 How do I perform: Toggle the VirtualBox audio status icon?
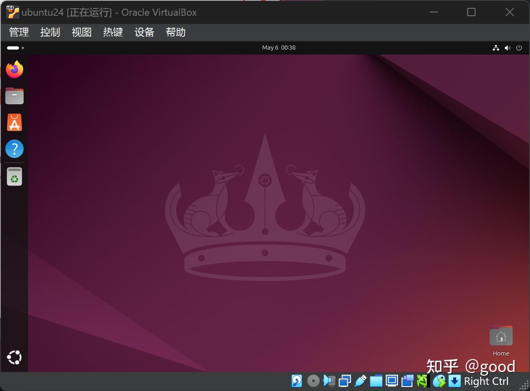tap(329, 381)
